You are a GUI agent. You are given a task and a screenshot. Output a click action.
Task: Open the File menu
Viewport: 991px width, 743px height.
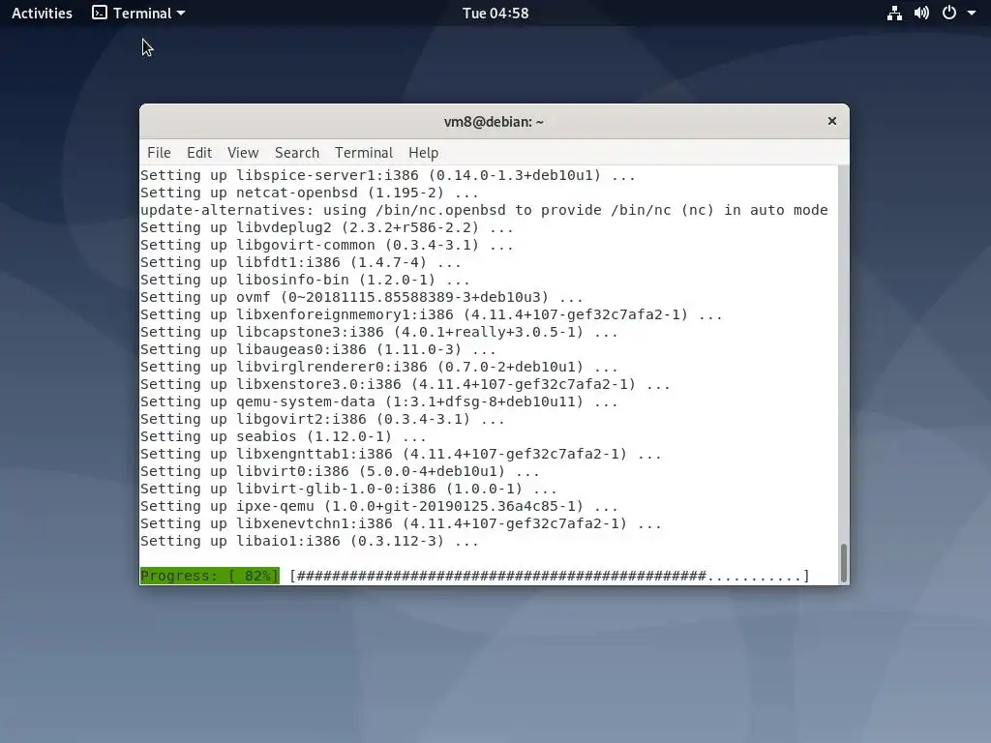coord(159,152)
